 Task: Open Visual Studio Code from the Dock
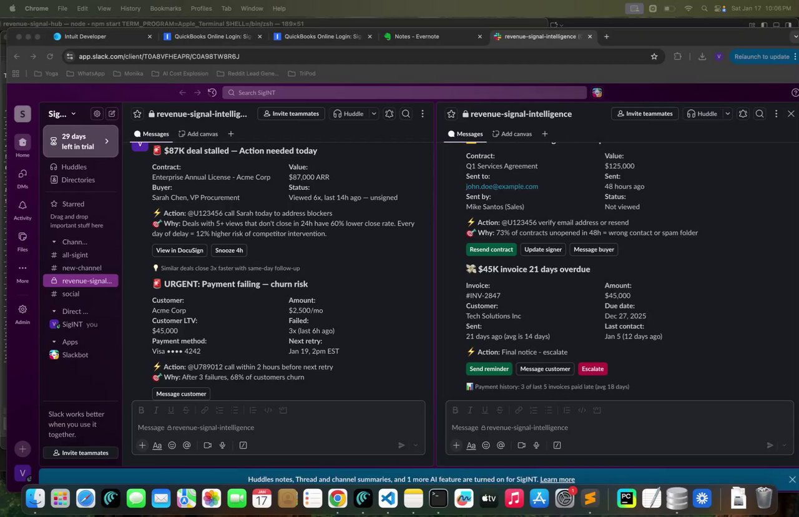coord(388,498)
